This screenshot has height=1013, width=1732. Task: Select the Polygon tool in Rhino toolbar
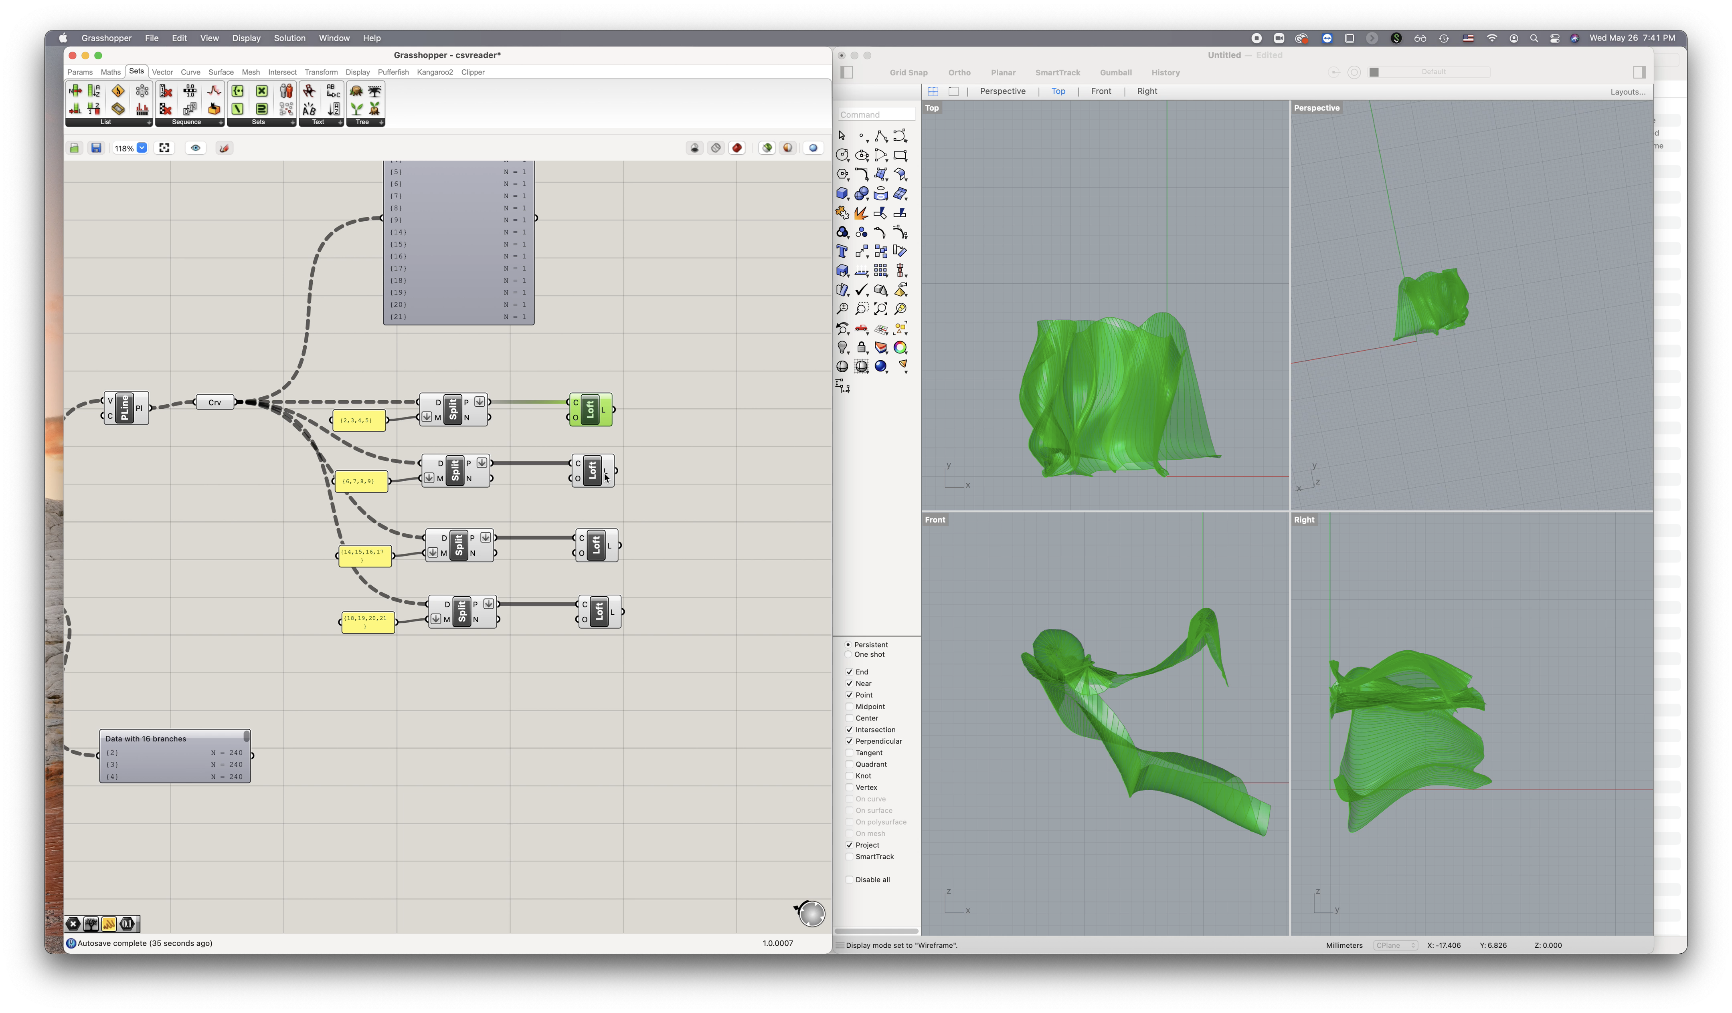coord(842,174)
